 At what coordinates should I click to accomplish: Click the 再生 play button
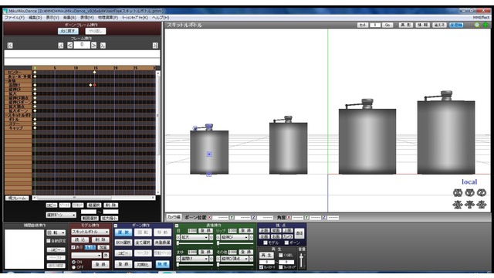pyautogui.click(x=266, y=255)
